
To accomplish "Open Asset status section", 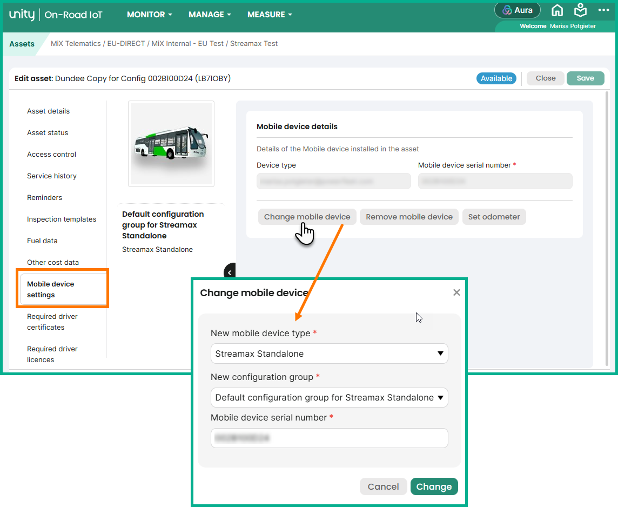I will [48, 133].
